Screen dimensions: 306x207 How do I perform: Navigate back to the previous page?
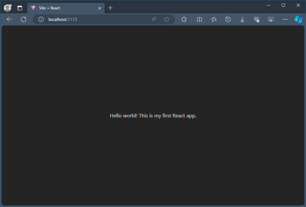pos(9,19)
